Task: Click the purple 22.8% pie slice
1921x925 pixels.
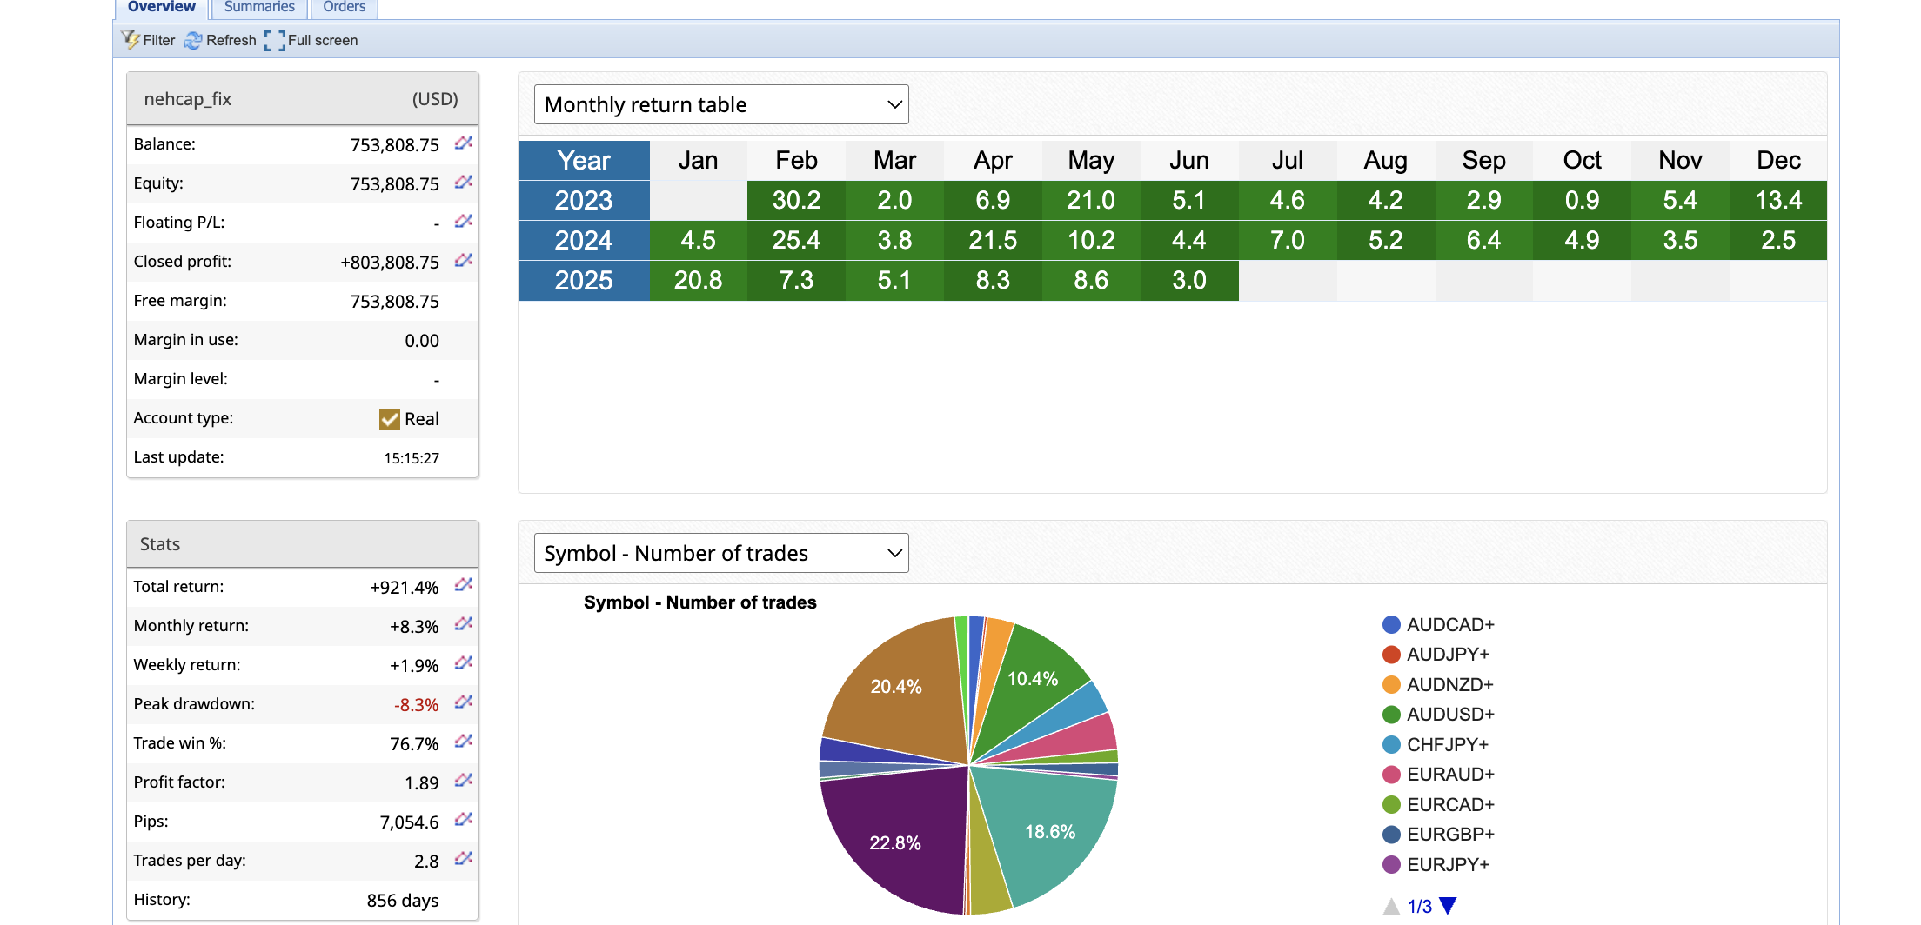Action: tap(896, 843)
